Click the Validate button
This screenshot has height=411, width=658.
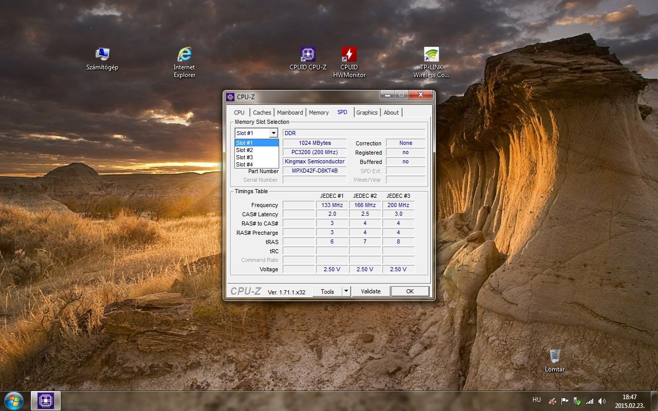tap(371, 291)
